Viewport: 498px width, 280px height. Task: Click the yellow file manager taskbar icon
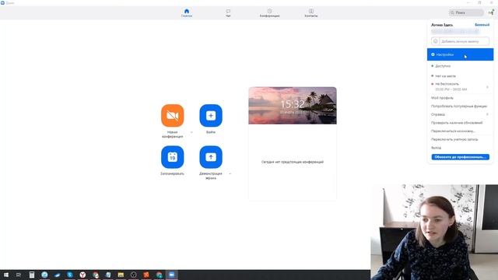point(121,275)
